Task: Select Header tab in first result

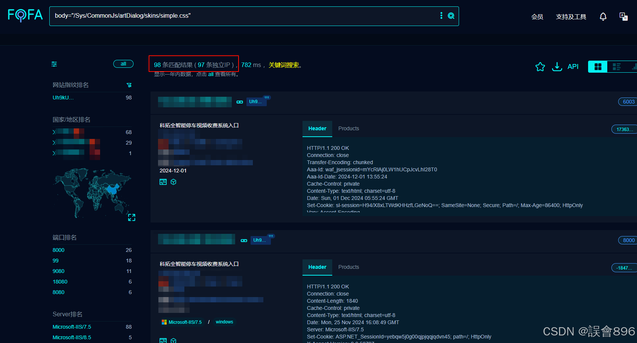Action: [x=317, y=129]
